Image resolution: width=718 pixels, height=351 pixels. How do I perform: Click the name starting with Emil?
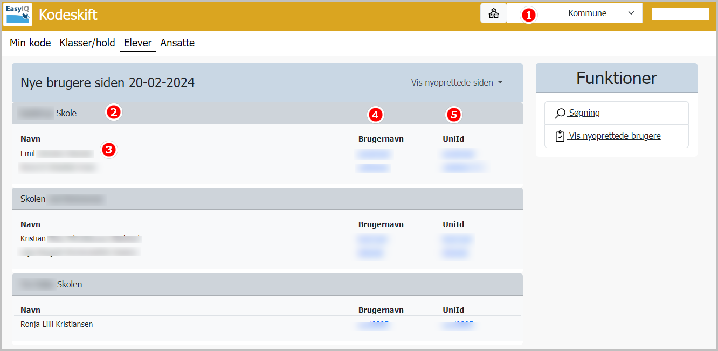57,154
